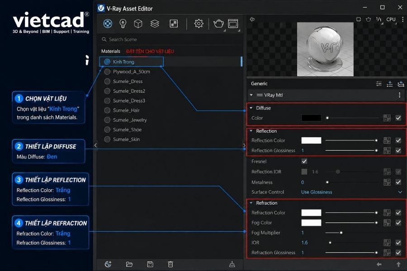407x271 pixels.
Task: Click the preview region square icon
Action: [x=359, y=19]
